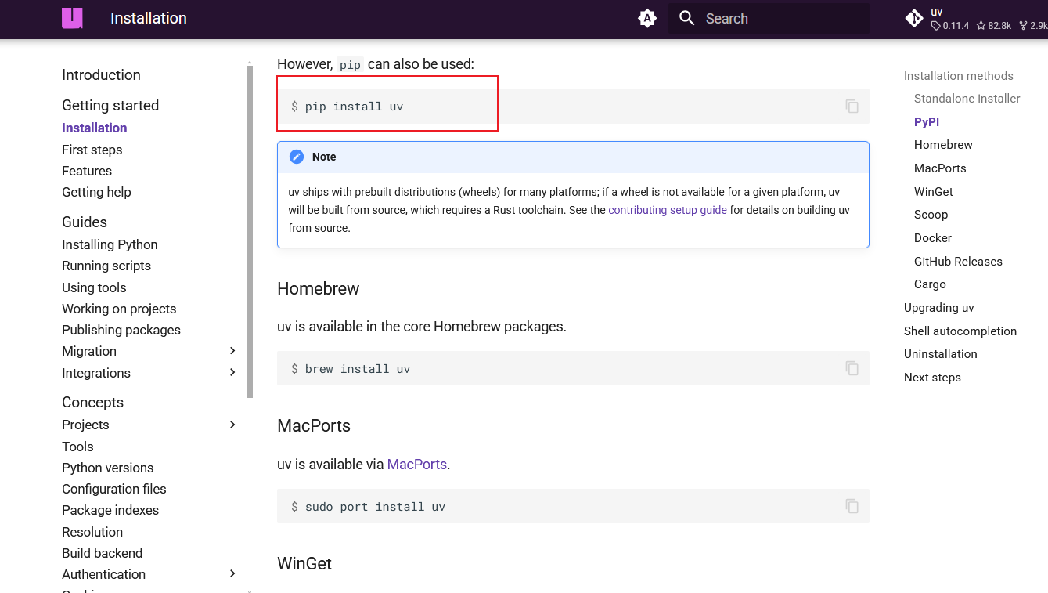The width and height of the screenshot is (1048, 593).
Task: Open Running scripts guide
Action: click(106, 266)
